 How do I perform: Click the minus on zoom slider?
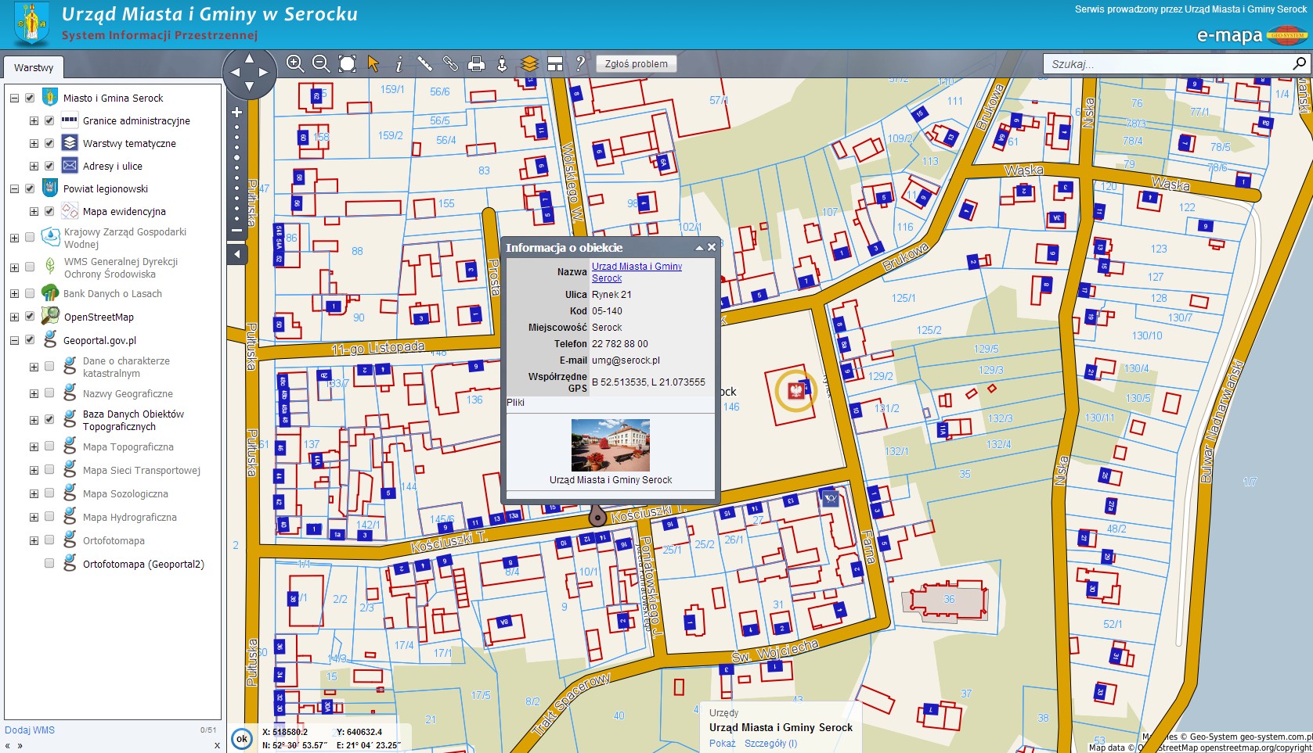237,231
